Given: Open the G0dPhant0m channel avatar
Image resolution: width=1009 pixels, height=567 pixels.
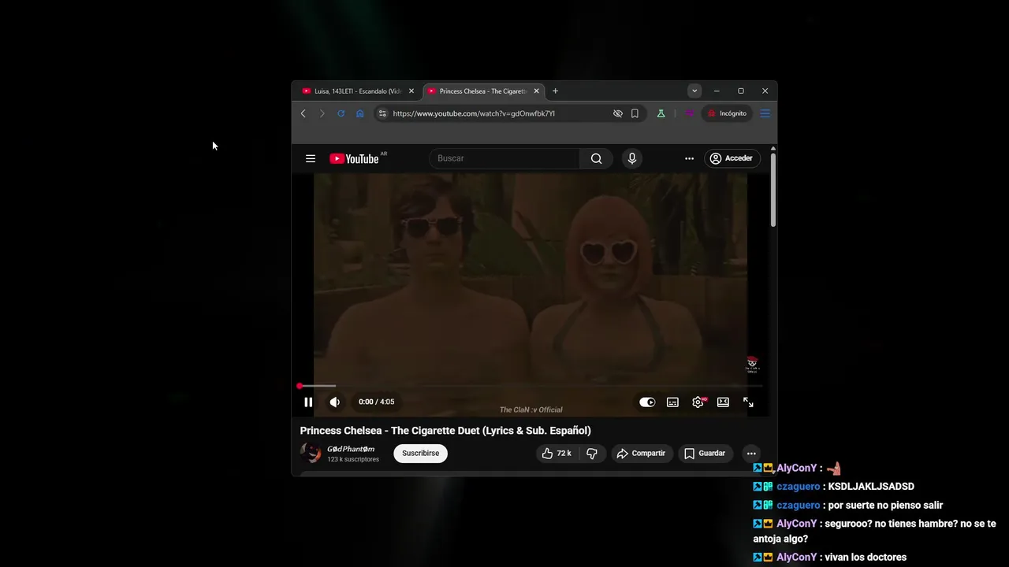Looking at the screenshot, I should pos(311,453).
